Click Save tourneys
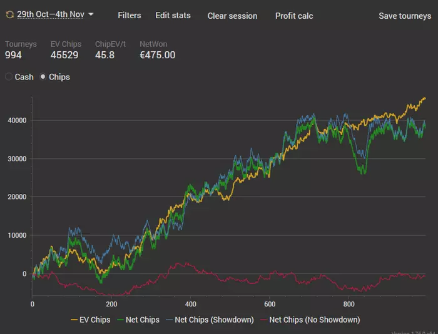Screen dimensions: 438x334 click(405, 16)
